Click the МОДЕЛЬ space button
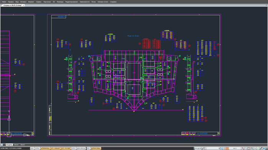The height and width of the screenshot is (150, 268). pos(198,148)
